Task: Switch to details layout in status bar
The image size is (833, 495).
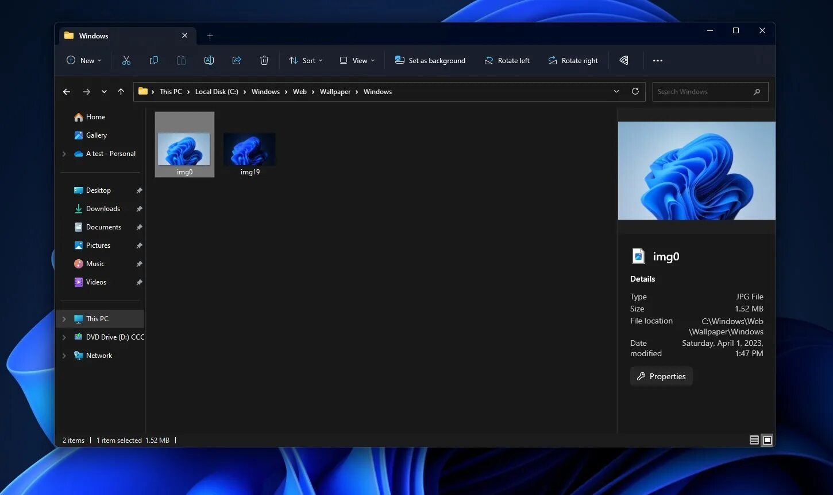Action: click(754, 440)
